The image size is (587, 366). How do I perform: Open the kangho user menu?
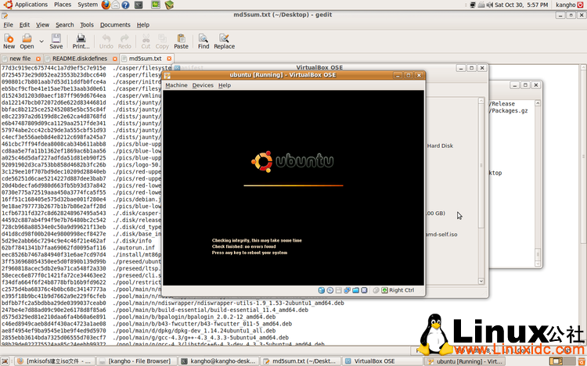pyautogui.click(x=565, y=5)
